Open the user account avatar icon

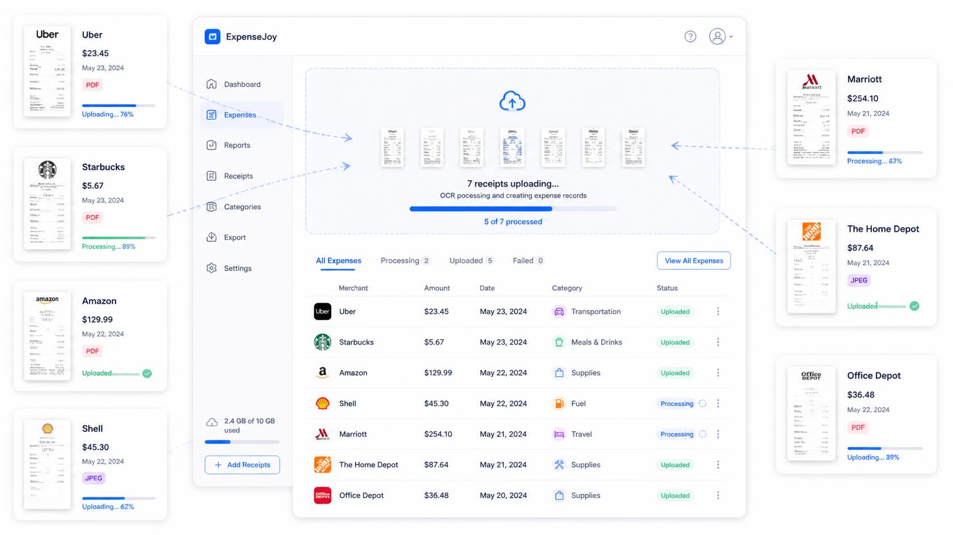click(x=717, y=37)
